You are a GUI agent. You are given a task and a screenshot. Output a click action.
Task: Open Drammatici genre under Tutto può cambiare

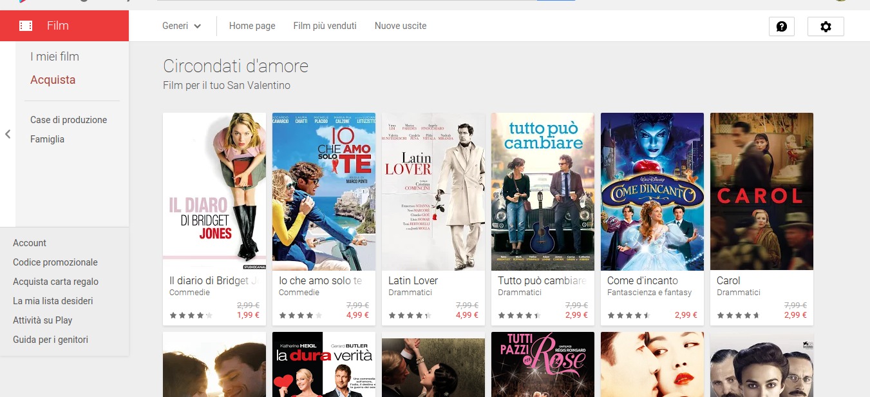click(x=520, y=293)
